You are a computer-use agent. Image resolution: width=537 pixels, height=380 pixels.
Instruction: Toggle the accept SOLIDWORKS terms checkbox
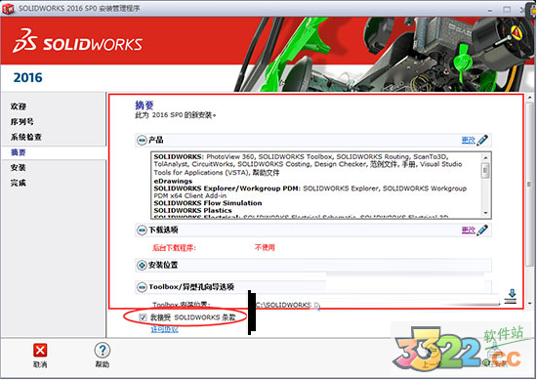pos(143,317)
